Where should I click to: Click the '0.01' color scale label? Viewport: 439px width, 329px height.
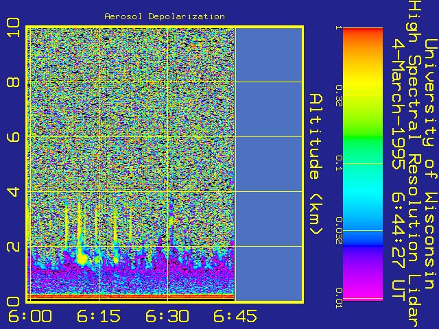pos(338,298)
